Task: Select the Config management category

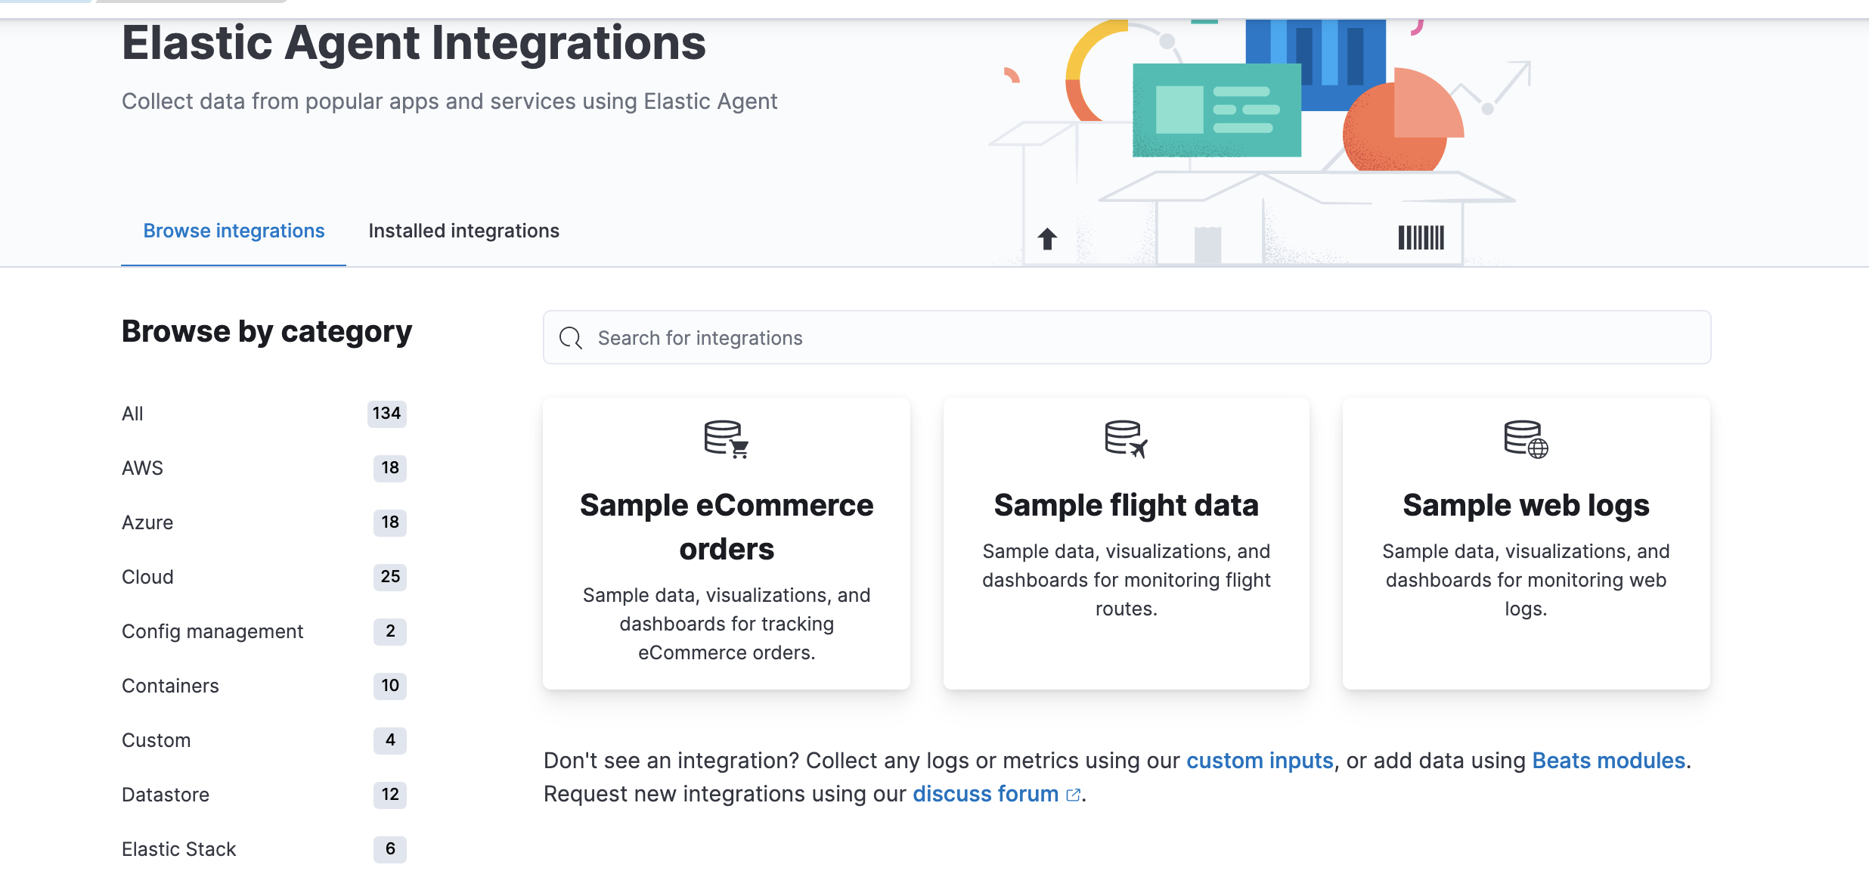Action: [212, 631]
